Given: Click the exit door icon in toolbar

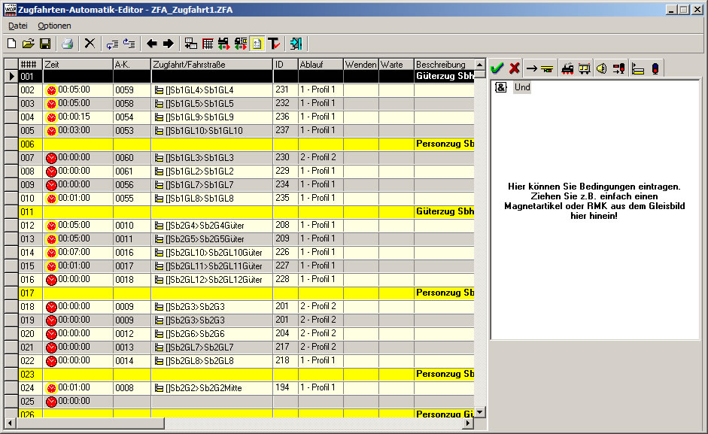Looking at the screenshot, I should (x=296, y=44).
